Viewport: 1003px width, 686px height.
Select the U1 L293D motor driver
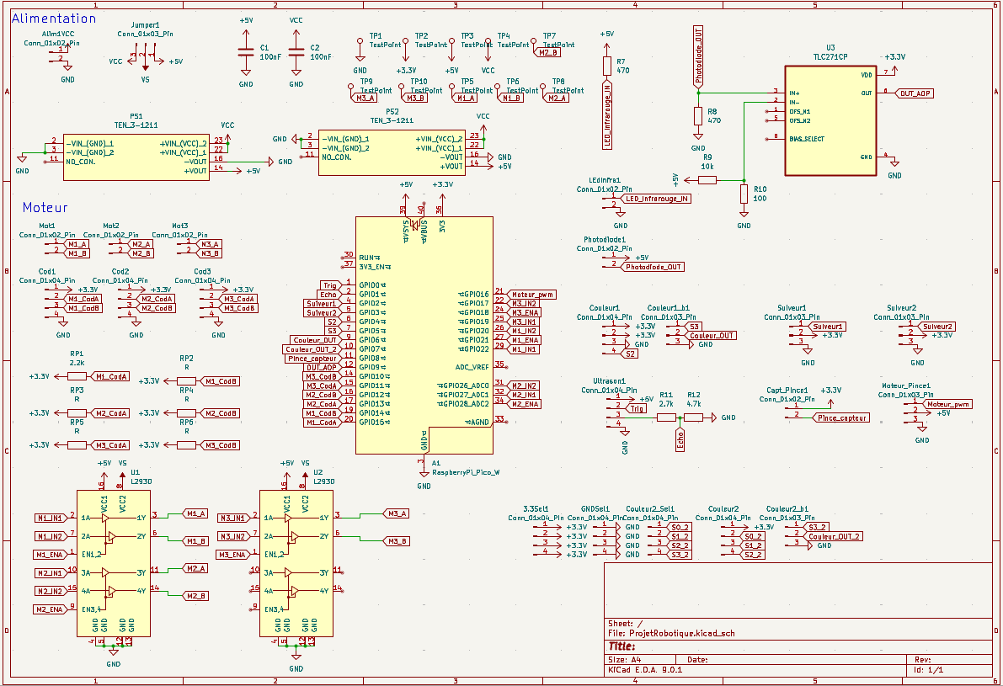coord(113,564)
